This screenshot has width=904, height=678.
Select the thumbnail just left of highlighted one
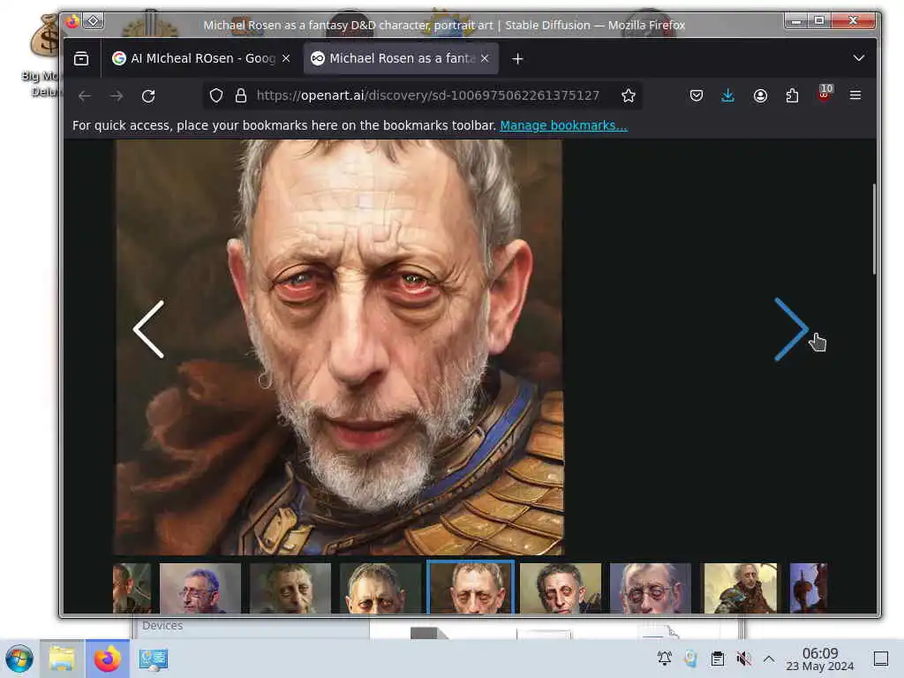click(x=380, y=588)
